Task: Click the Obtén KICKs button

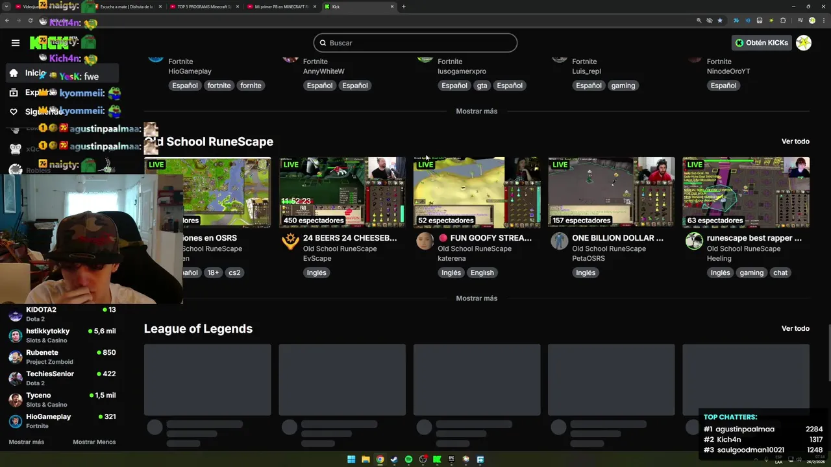Action: coord(762,43)
